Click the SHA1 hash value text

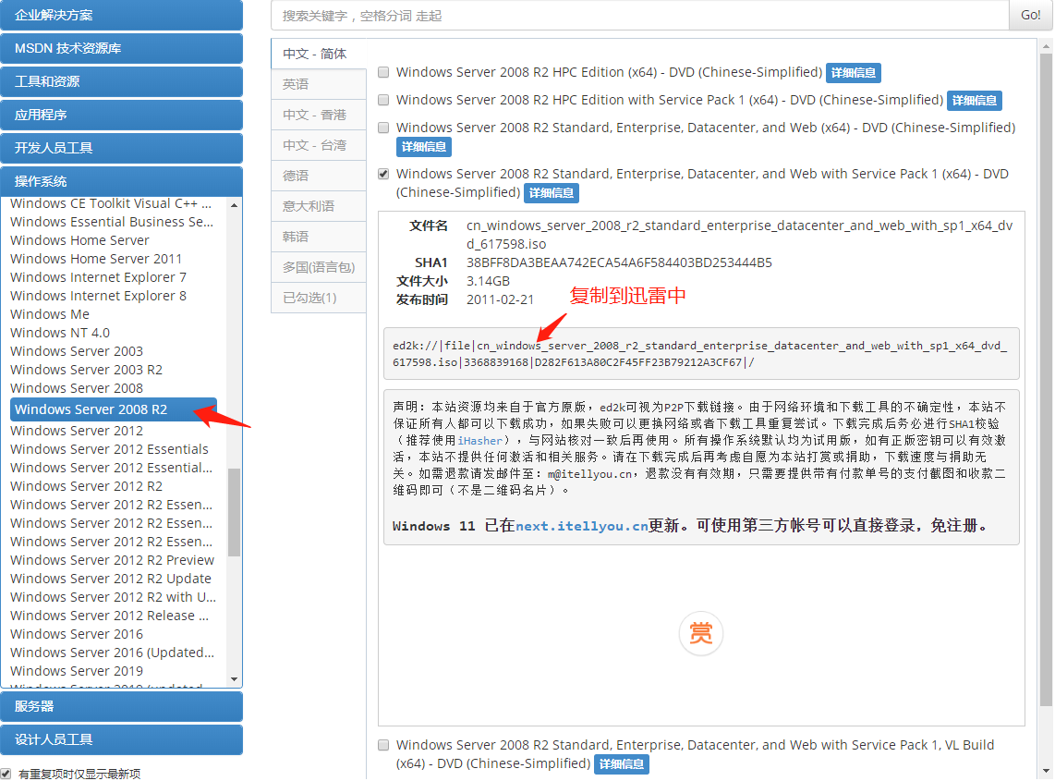pos(619,262)
